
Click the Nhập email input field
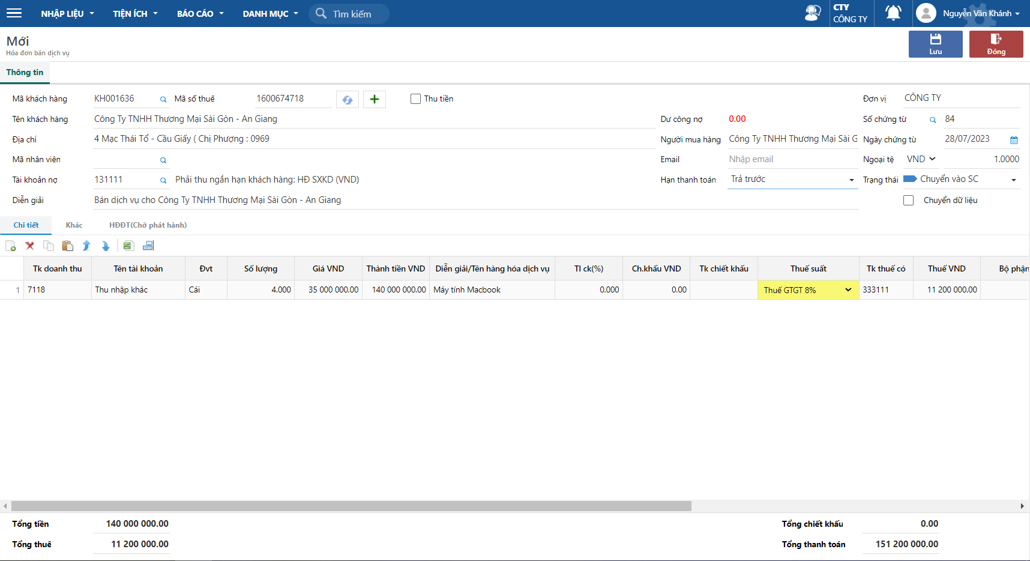[x=791, y=159]
